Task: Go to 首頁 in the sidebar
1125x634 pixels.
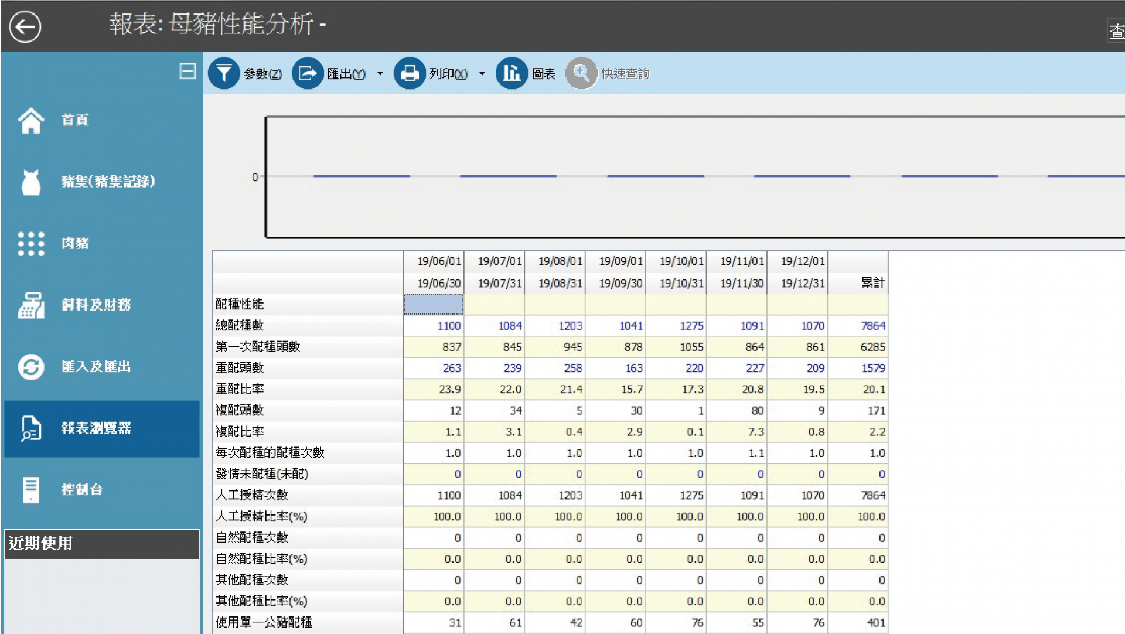Action: (75, 120)
